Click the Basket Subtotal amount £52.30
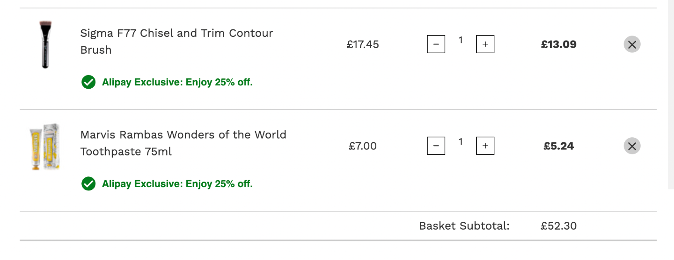Image resolution: width=674 pixels, height=260 pixels. (559, 226)
